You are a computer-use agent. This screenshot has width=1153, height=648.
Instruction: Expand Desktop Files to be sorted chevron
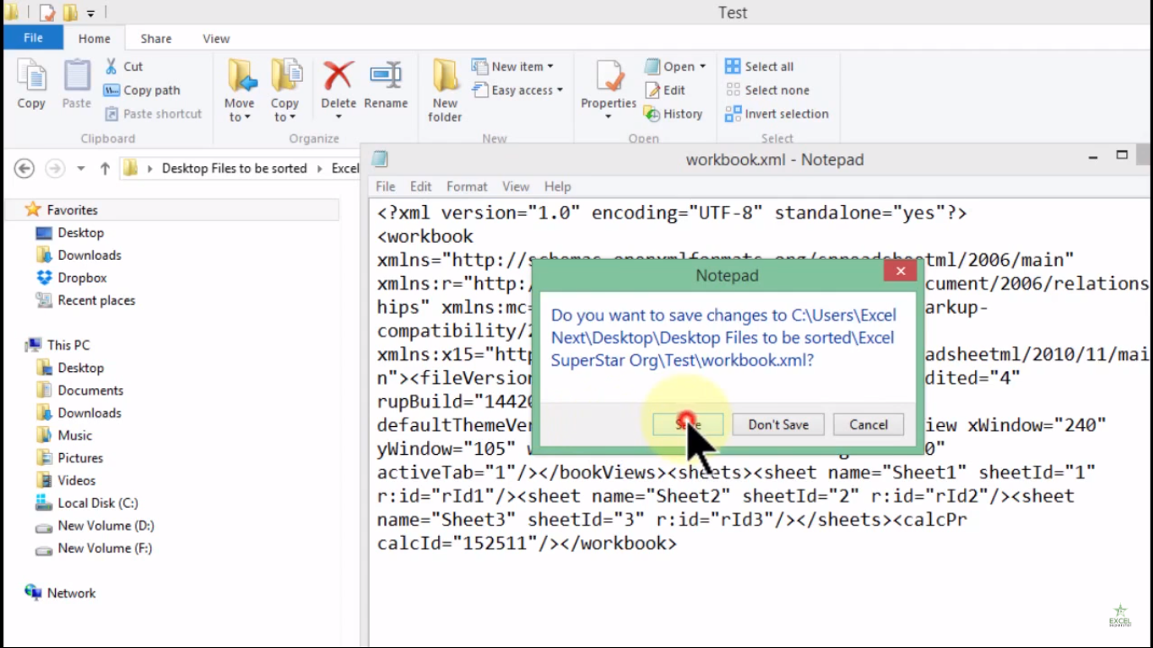click(x=320, y=169)
